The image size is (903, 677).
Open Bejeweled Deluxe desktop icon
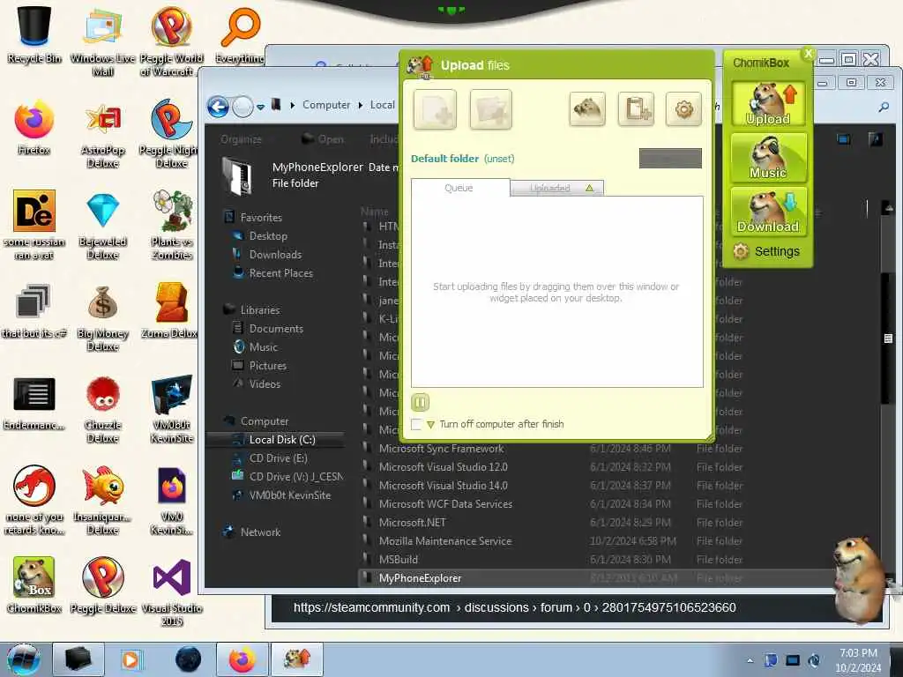point(102,226)
